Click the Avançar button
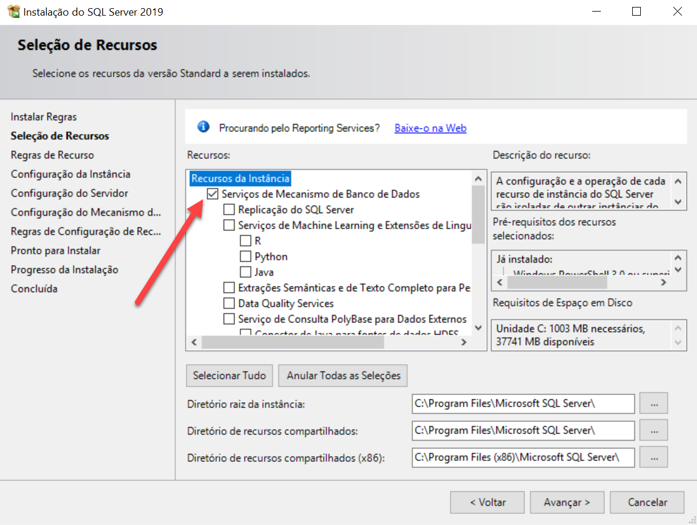 click(x=567, y=502)
